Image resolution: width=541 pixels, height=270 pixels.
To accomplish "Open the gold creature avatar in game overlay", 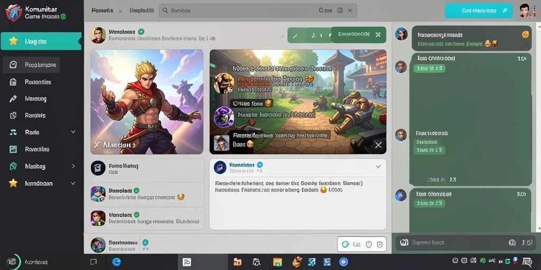I will [x=223, y=83].
